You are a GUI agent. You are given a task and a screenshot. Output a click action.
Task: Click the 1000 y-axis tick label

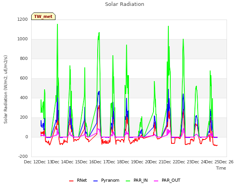click(x=23, y=39)
